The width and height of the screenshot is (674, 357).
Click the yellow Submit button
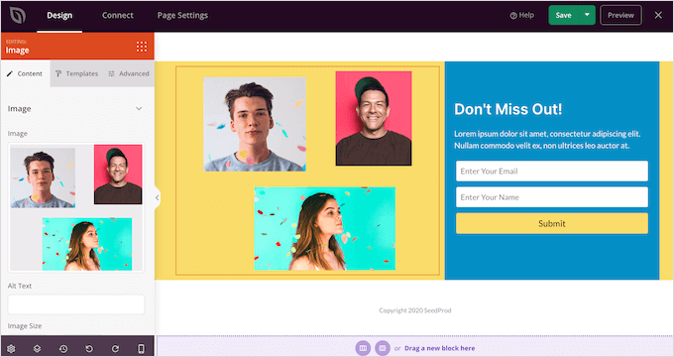(552, 224)
